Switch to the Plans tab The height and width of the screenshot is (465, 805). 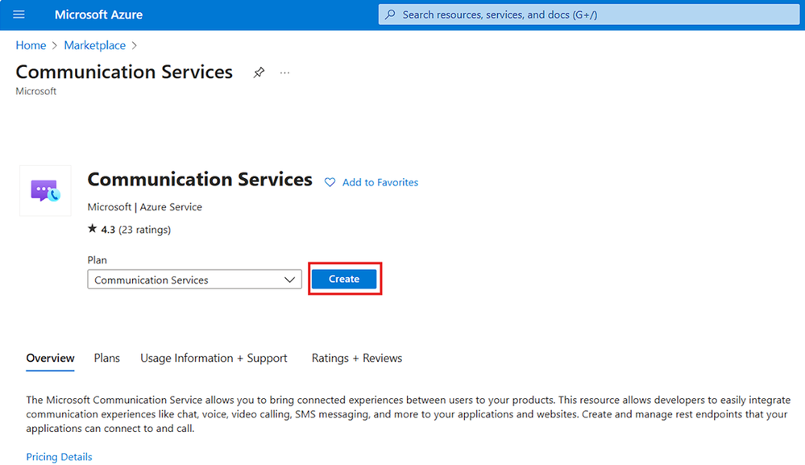(x=107, y=358)
